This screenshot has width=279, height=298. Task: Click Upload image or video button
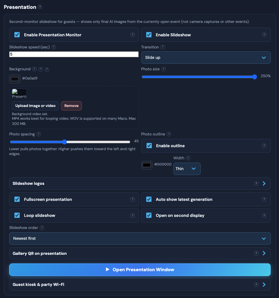pyautogui.click(x=35, y=106)
